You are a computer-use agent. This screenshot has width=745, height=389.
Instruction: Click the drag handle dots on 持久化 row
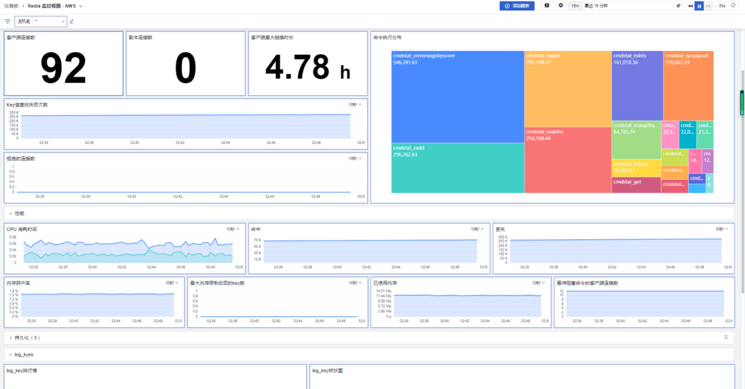click(x=726, y=337)
